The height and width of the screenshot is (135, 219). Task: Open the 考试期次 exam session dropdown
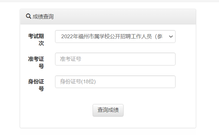coord(115,37)
